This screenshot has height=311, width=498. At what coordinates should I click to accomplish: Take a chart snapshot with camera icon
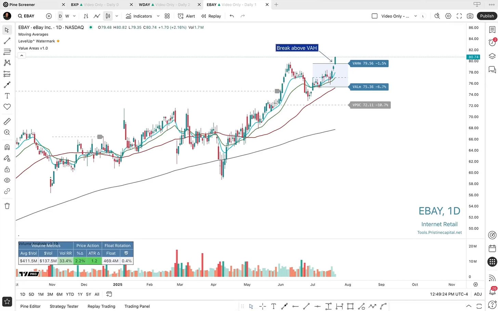tap(470, 16)
